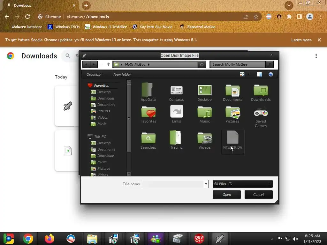
Task: Open the Searches folder
Action: (x=148, y=140)
